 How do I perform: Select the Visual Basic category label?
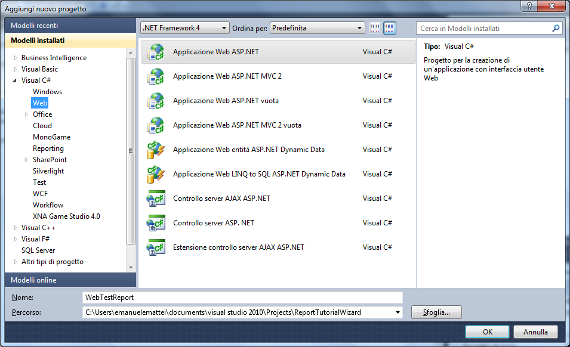(39, 69)
